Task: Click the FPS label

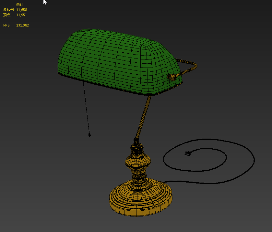Action: point(7,25)
